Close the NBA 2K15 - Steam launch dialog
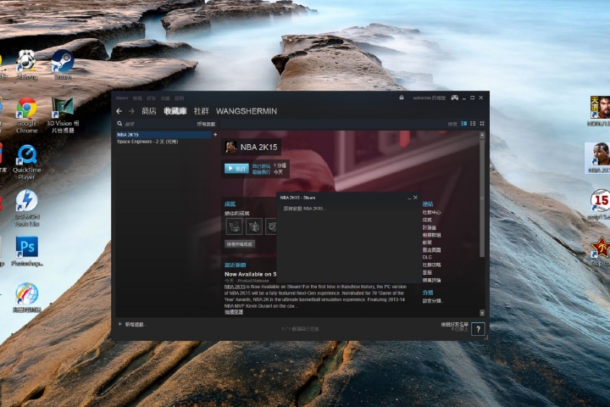610x407 pixels. click(415, 198)
